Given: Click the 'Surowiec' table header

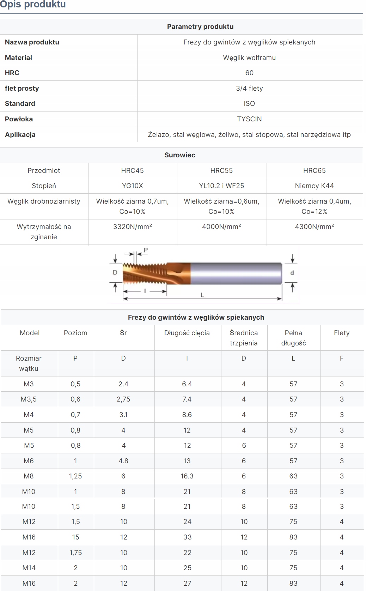Looking at the screenshot, I should pyautogui.click(x=180, y=155).
